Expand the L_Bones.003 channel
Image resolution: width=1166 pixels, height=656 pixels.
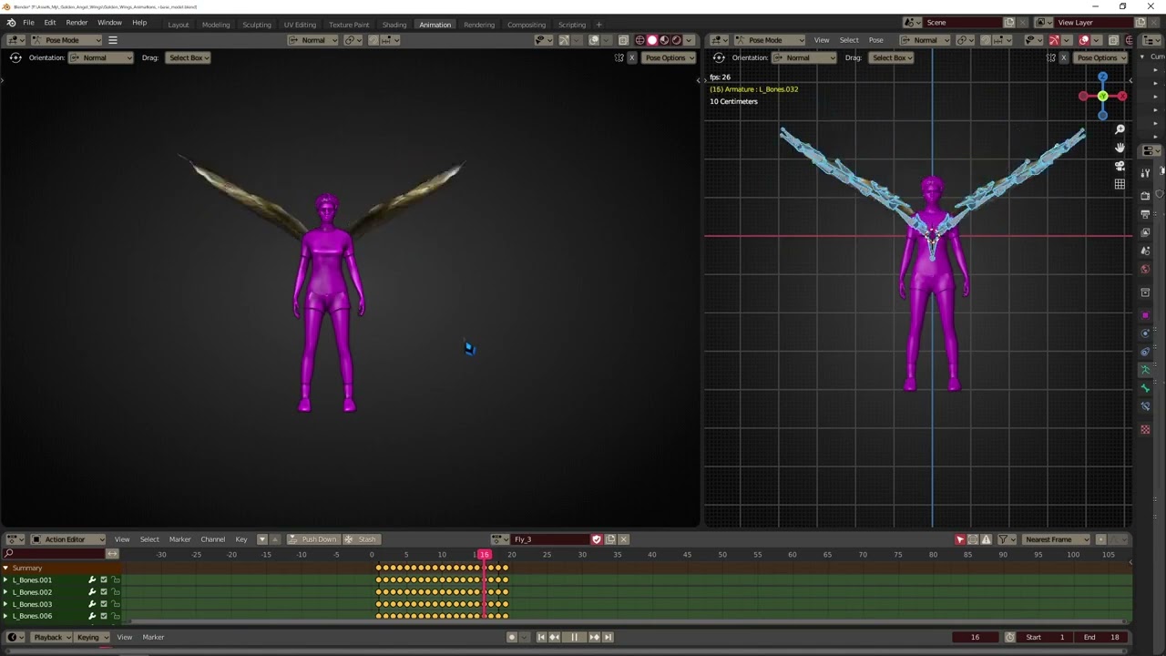(x=5, y=604)
